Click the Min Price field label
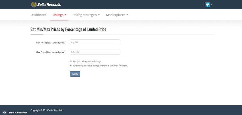Screen dimensions: 242x115 pos(51,43)
